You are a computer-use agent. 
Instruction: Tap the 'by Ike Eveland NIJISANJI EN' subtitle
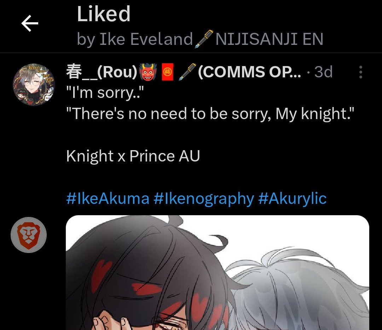click(x=200, y=39)
